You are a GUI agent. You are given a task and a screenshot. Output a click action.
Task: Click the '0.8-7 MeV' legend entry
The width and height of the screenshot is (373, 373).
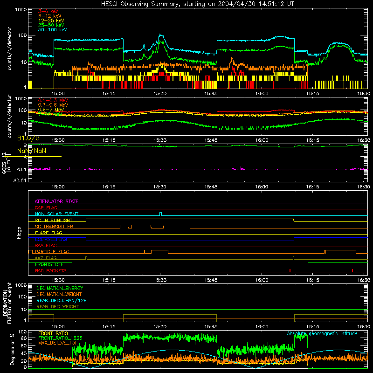51,110
